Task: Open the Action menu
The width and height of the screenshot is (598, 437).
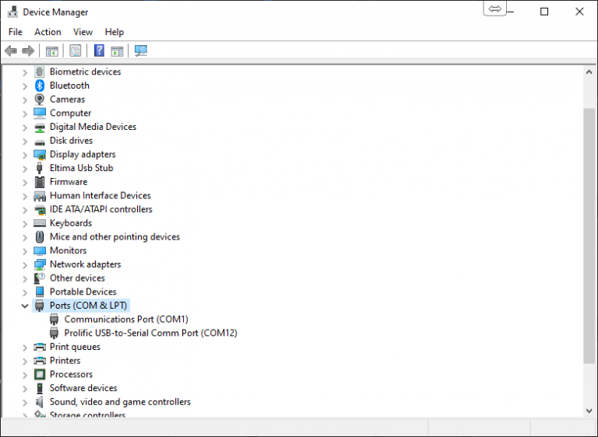Action: coord(47,32)
